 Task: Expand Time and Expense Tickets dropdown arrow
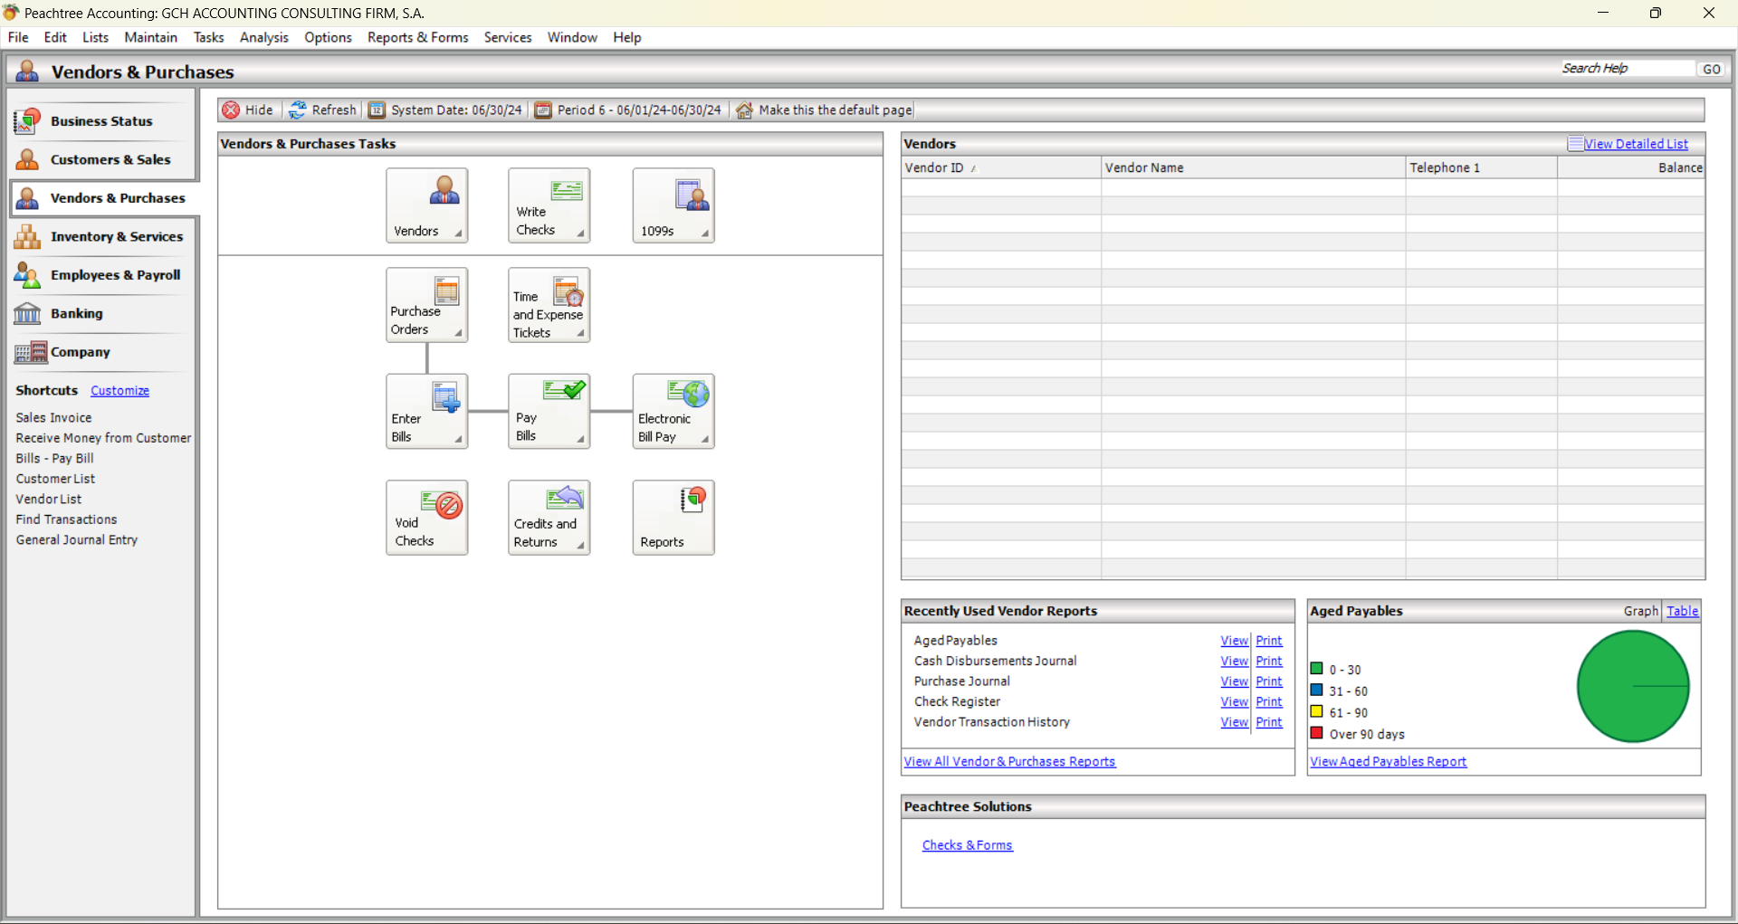click(580, 333)
